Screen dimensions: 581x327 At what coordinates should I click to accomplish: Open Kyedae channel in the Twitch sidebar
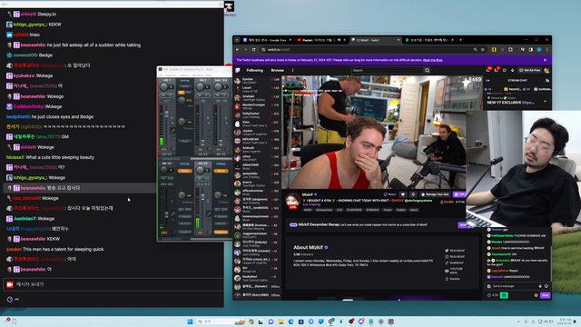tap(256, 80)
